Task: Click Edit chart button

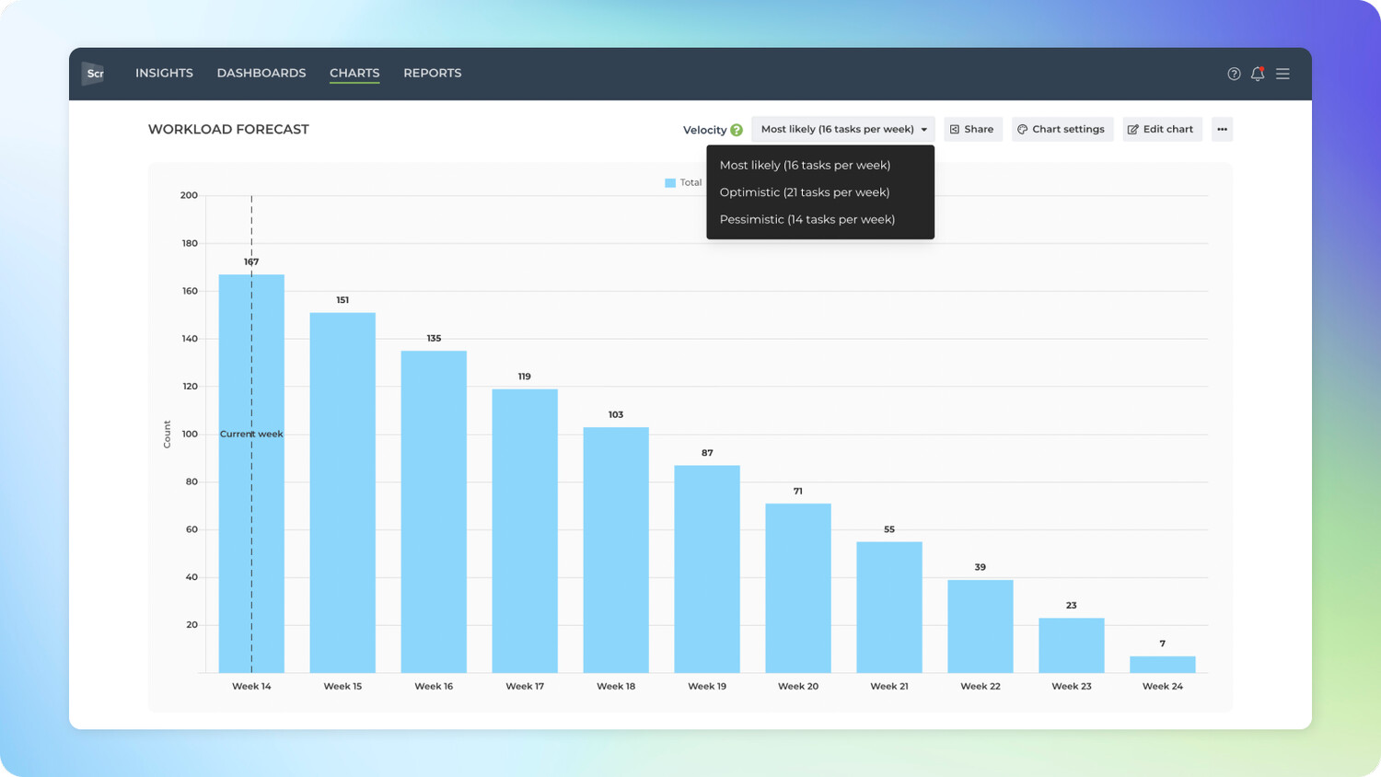Action: 1162,129
